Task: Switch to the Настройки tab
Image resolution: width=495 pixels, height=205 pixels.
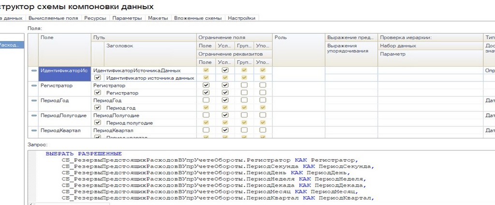Action: [x=242, y=18]
